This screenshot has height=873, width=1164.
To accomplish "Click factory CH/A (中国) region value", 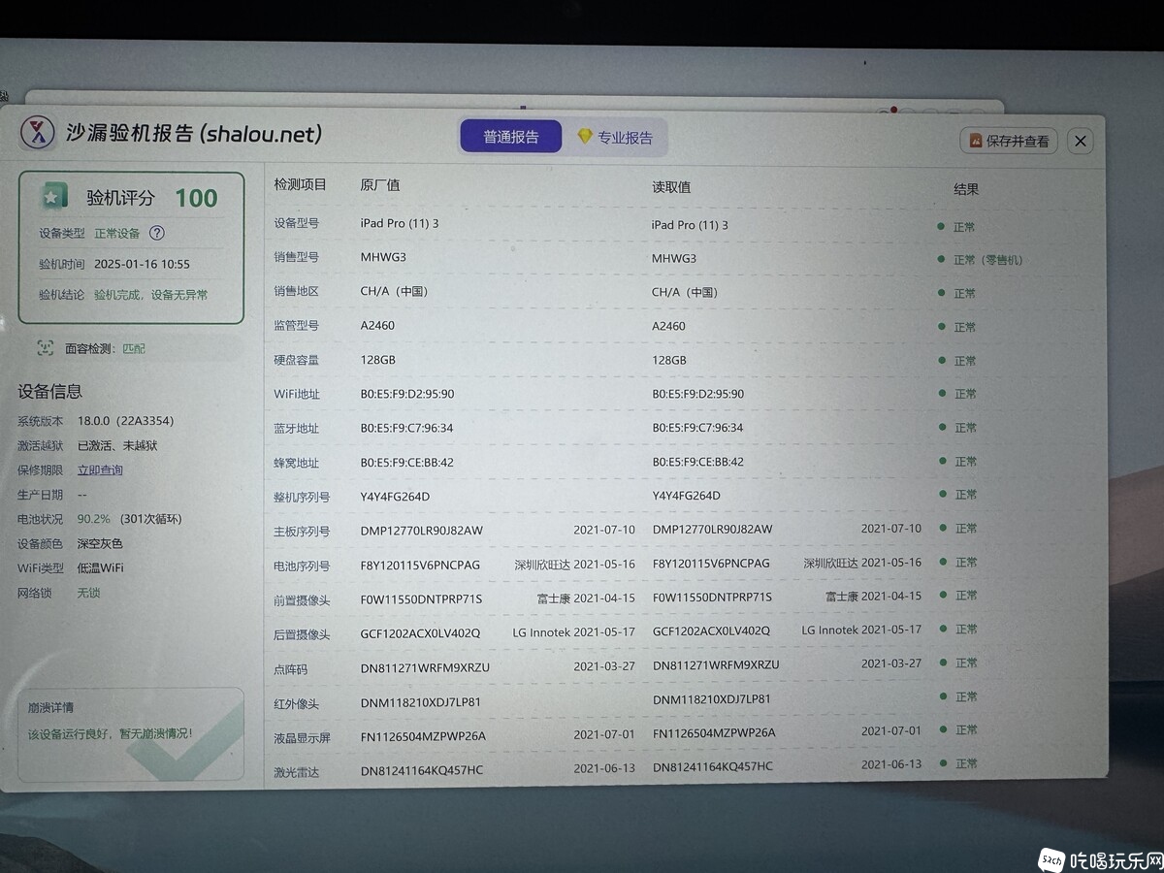I will (394, 291).
